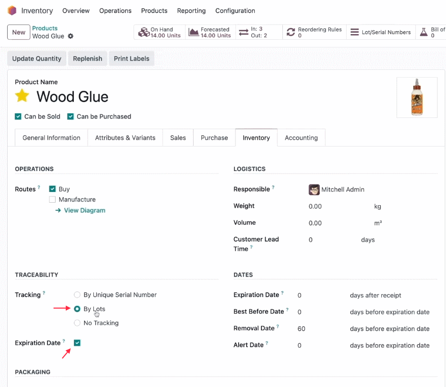Screen dimensions: 446x387
Task: Click the Print Labels button
Action: click(x=132, y=58)
